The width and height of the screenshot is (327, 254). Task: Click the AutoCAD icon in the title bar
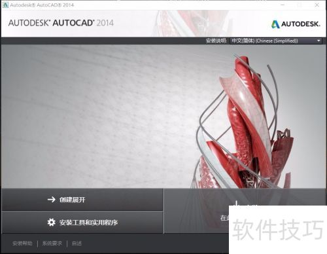tap(5, 5)
